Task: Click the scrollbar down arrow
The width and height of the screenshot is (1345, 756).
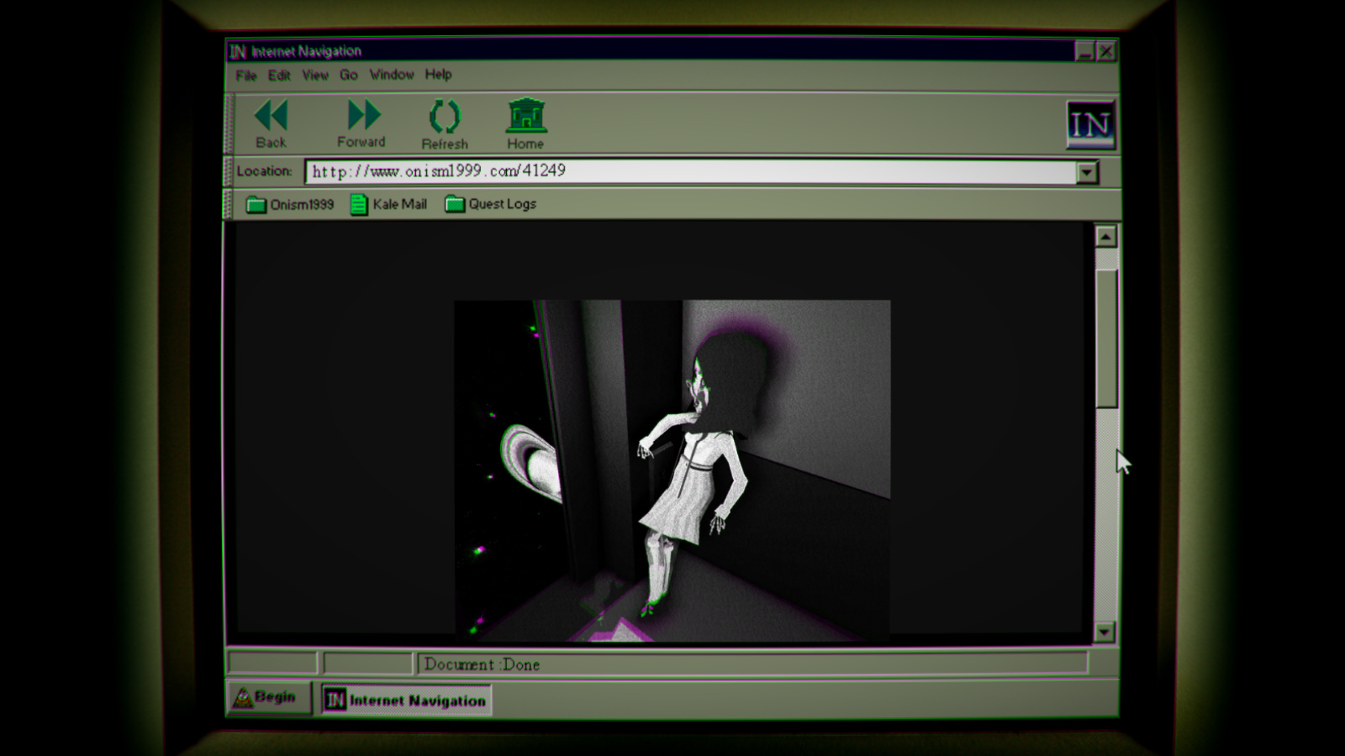Action: 1105,632
